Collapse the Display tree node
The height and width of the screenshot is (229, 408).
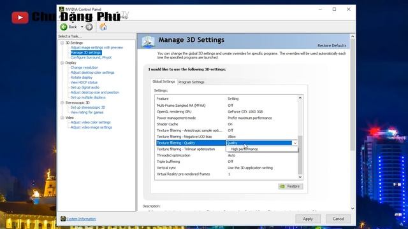pyautogui.click(x=62, y=63)
